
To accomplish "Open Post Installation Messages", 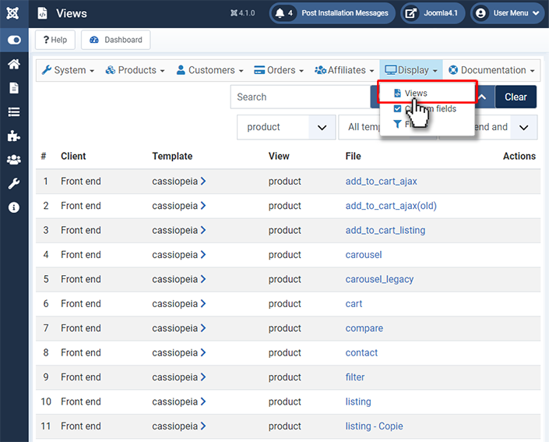I will click(344, 13).
